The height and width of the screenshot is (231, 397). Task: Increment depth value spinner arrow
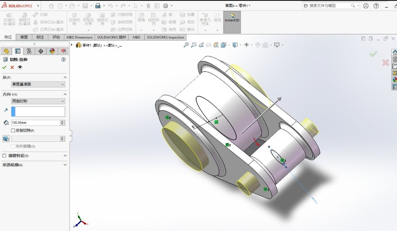click(63, 121)
